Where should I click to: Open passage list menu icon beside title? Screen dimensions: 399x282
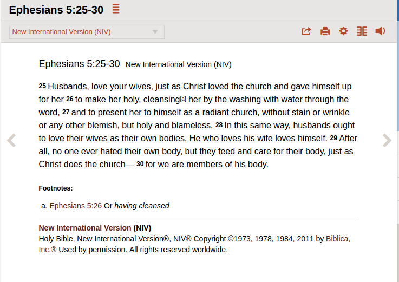(x=116, y=9)
